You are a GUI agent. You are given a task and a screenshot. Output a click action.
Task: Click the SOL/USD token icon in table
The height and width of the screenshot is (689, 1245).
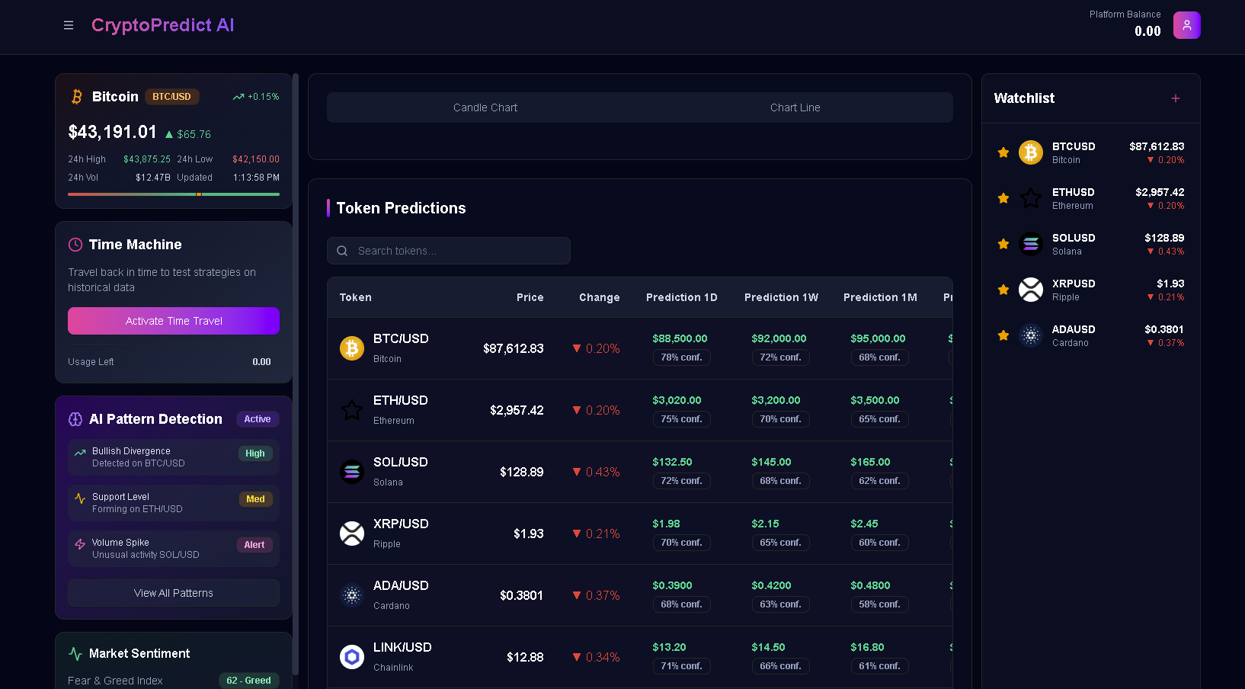(x=352, y=472)
